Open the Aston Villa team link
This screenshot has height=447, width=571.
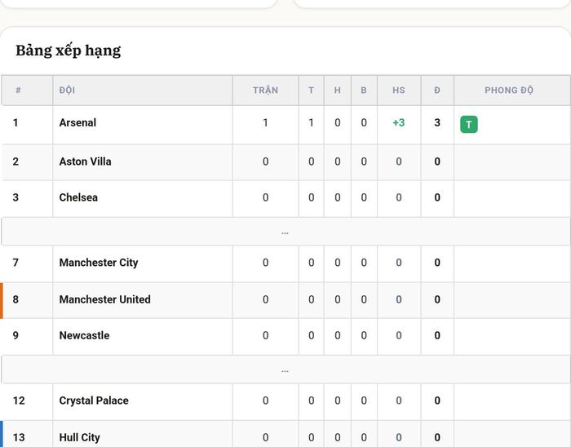click(85, 162)
